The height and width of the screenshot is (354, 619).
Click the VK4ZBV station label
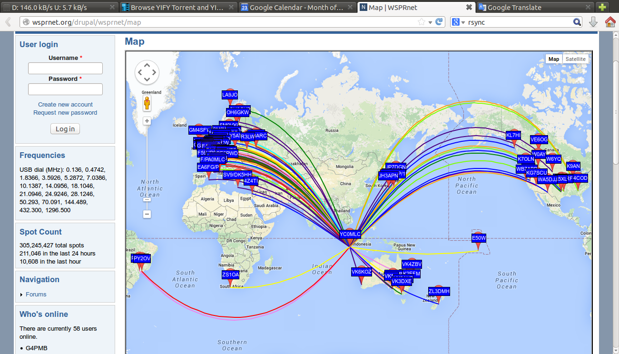(x=412, y=264)
